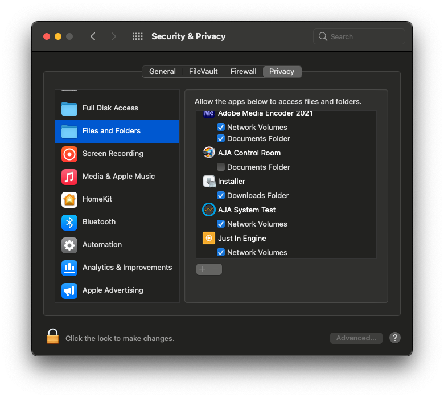Image resolution: width=444 pixels, height=398 pixels.
Task: Click the plus add-app button
Action: pos(203,269)
